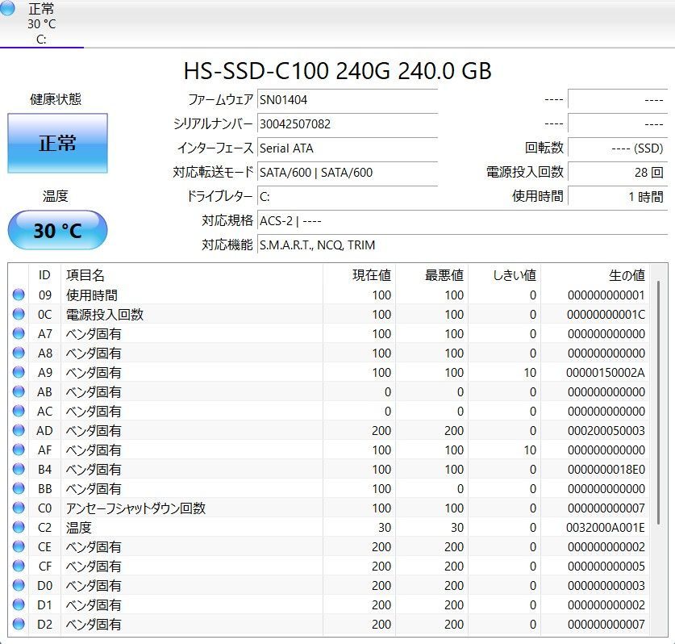Click the status orb of row B4
675x644 pixels.
[19, 469]
